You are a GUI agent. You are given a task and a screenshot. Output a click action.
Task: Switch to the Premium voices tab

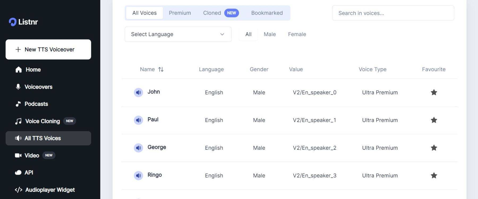click(180, 13)
